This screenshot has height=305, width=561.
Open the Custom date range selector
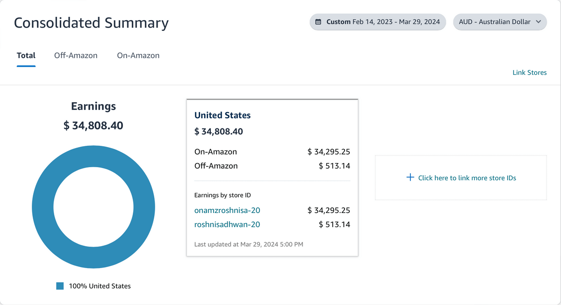(378, 22)
